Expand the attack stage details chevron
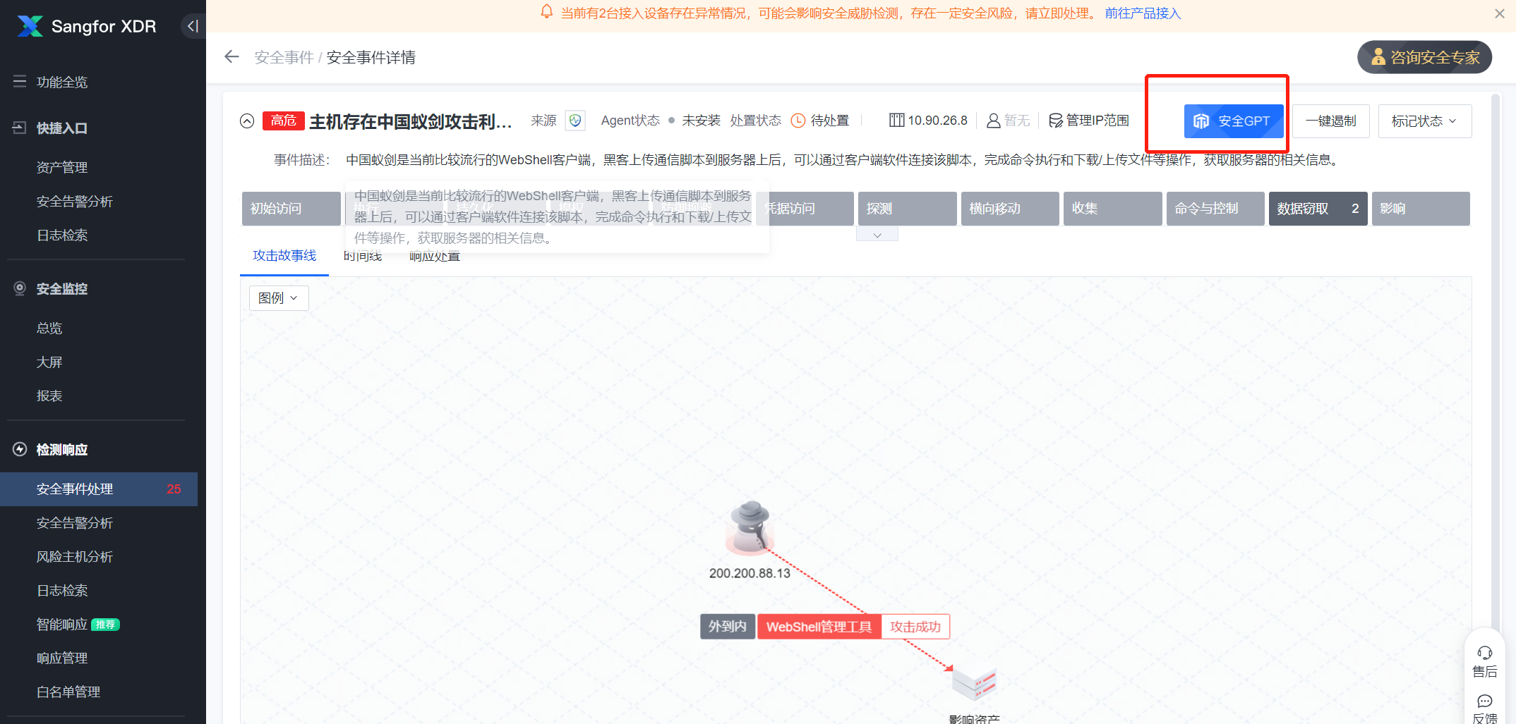 tap(877, 233)
